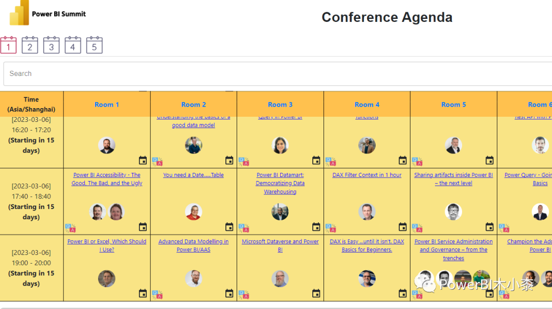
Task: Open 'Power BI or Excel, Which Should I Use?'
Action: pyautogui.click(x=107, y=245)
